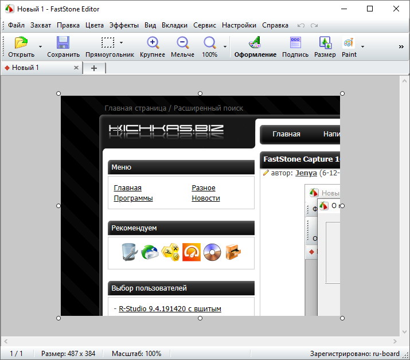Click the Открыть folder icon

21,42
